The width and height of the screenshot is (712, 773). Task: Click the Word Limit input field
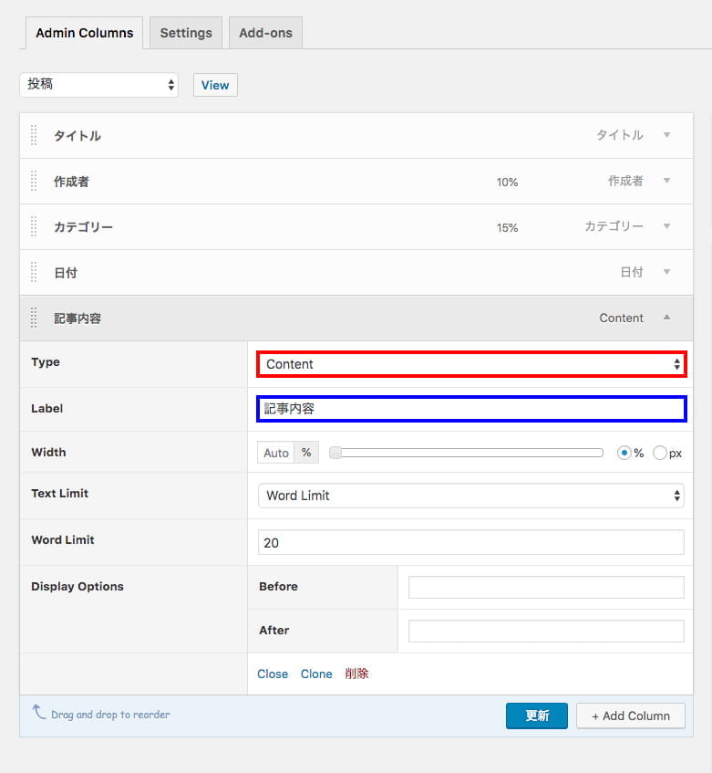[x=470, y=542]
